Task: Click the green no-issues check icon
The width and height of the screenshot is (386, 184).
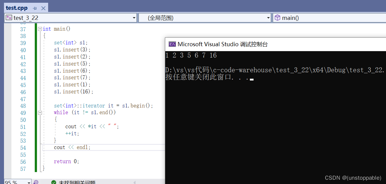Action: pyautogui.click(x=54, y=182)
